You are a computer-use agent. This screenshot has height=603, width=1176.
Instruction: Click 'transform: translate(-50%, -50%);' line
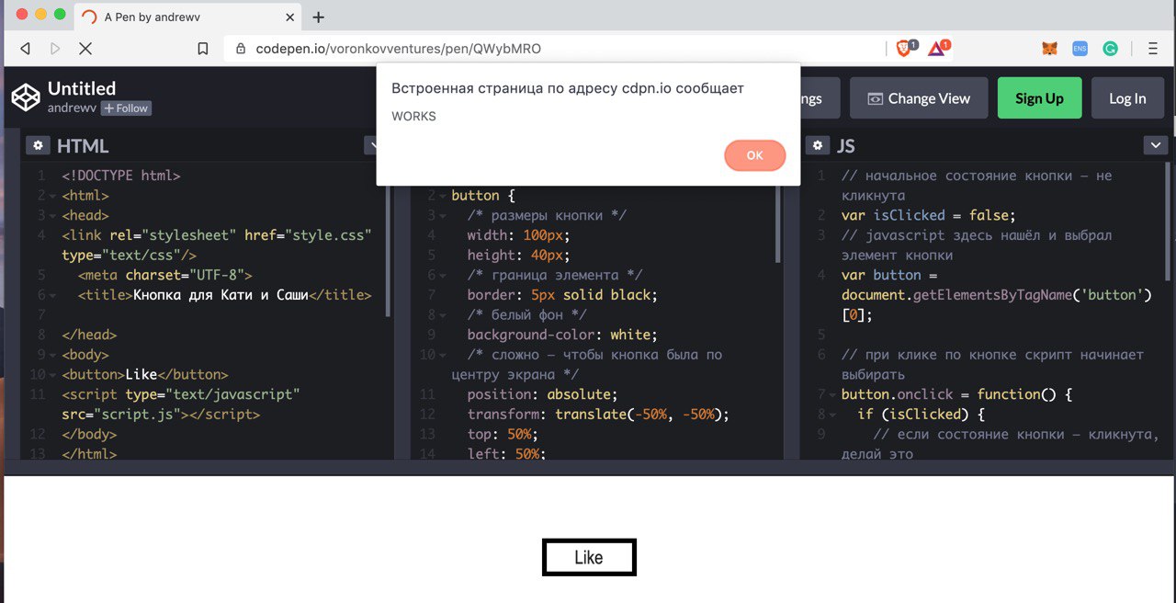coord(598,415)
